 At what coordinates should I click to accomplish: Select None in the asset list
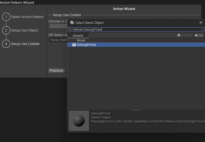tap(136, 40)
